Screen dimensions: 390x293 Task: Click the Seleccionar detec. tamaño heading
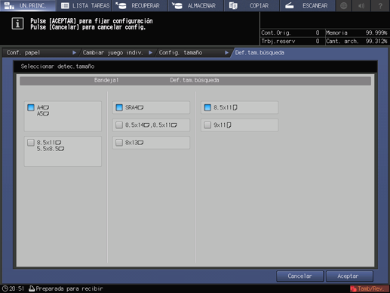57,66
